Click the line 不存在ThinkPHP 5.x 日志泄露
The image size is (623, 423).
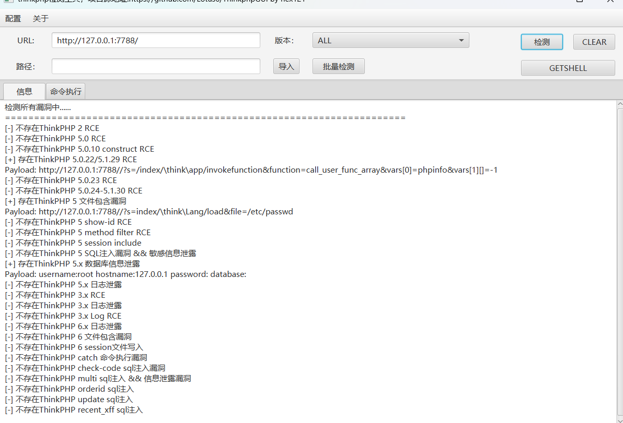pyautogui.click(x=64, y=285)
